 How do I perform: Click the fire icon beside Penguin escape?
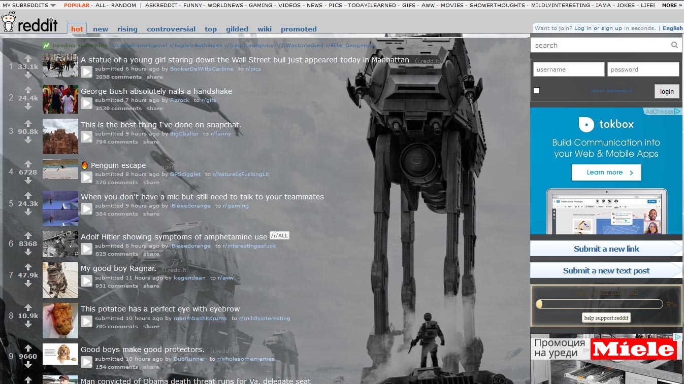(84, 165)
